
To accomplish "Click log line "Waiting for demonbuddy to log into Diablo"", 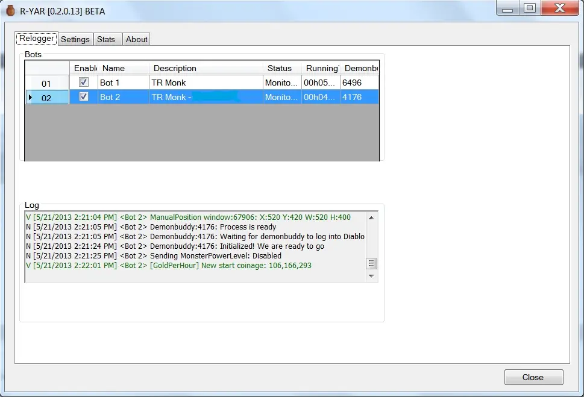I will click(x=195, y=237).
